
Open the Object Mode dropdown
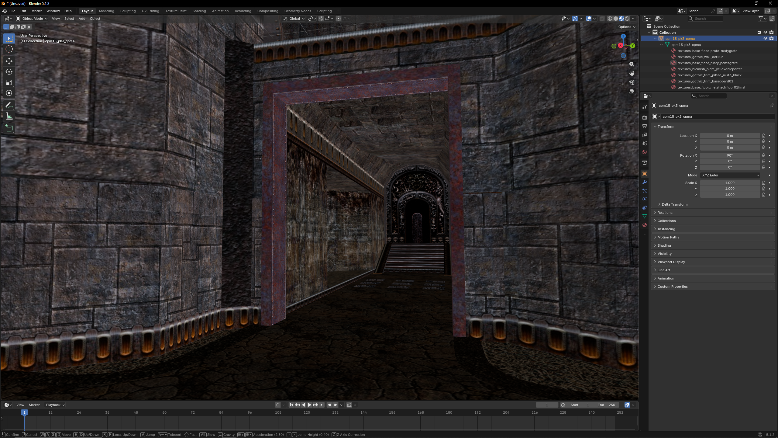(x=32, y=19)
